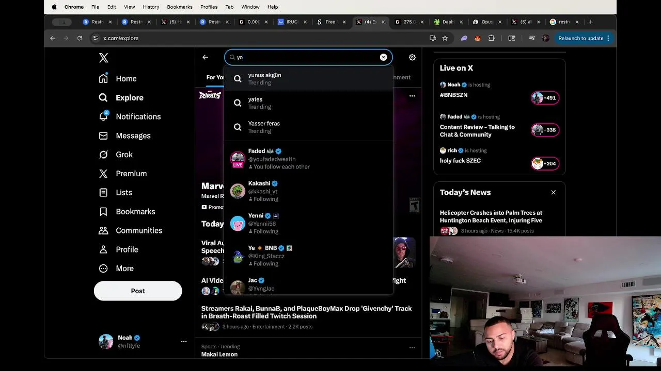This screenshot has width=661, height=371.
Task: Open Ye BNB @King_Stacczz suggestion
Action: [x=308, y=256]
